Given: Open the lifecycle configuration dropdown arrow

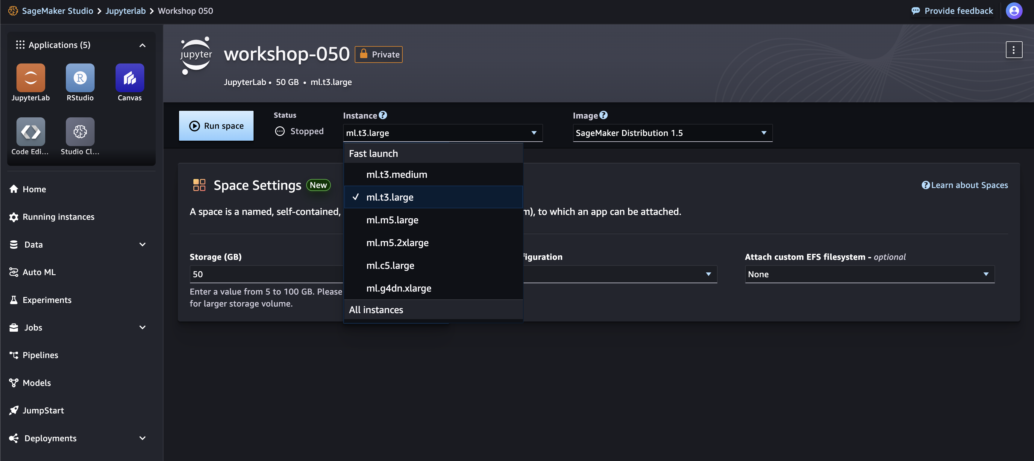Looking at the screenshot, I should (708, 275).
